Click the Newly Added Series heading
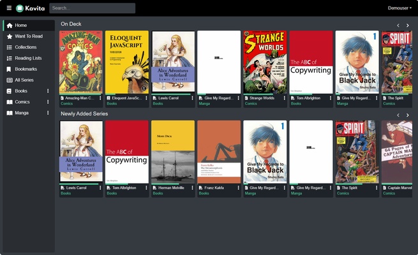This screenshot has width=418, height=255. click(84, 113)
